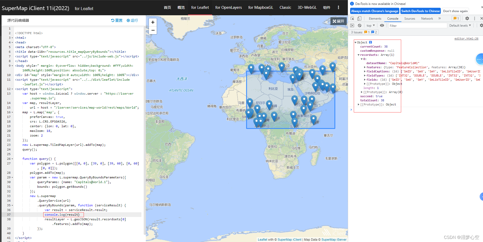Screen dimensions: 483x242
Task: Click the console.log(result) code line
Action: [62, 215]
